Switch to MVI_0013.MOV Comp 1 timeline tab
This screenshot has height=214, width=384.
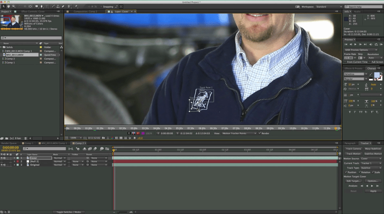pos(54,143)
